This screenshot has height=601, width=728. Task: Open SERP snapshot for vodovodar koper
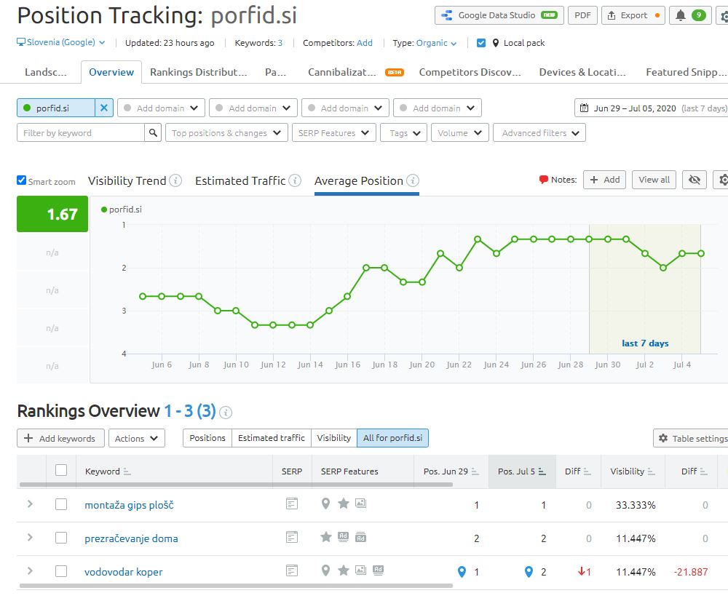[292, 571]
